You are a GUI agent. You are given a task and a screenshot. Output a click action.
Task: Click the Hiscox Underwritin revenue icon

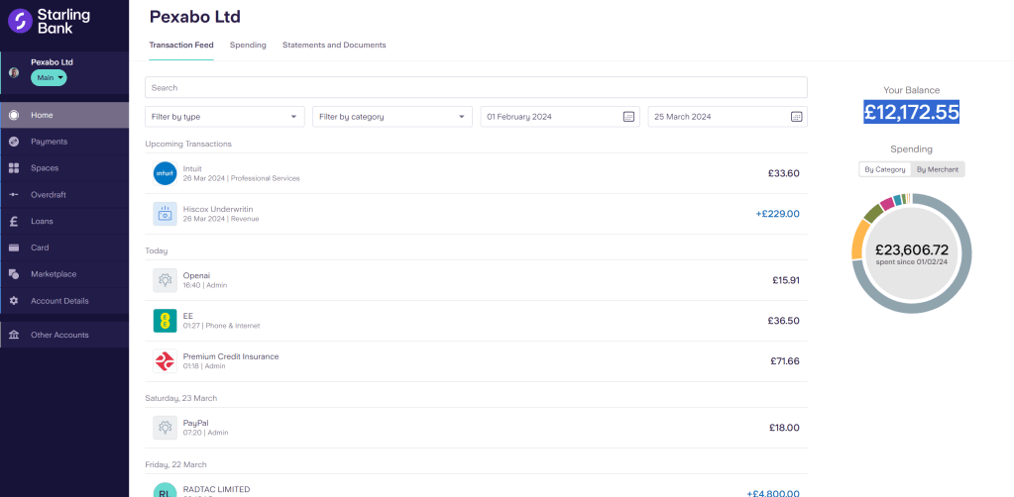tap(165, 214)
